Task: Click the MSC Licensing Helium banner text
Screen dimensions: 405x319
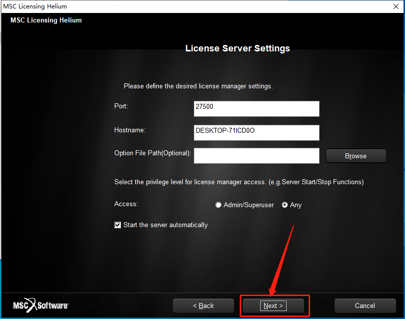Action: [x=46, y=20]
